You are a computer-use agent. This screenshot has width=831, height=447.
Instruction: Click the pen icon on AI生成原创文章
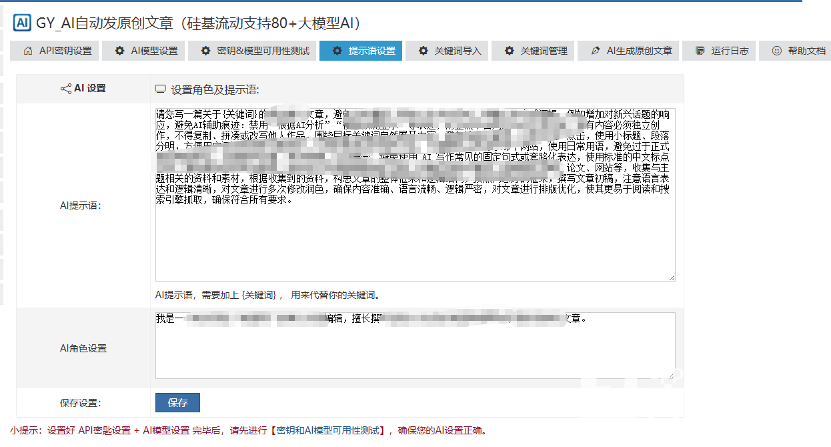(596, 51)
